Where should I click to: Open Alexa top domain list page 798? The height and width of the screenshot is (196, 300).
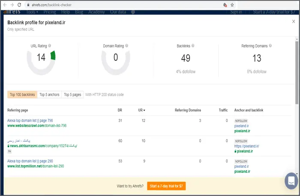pos(30,121)
